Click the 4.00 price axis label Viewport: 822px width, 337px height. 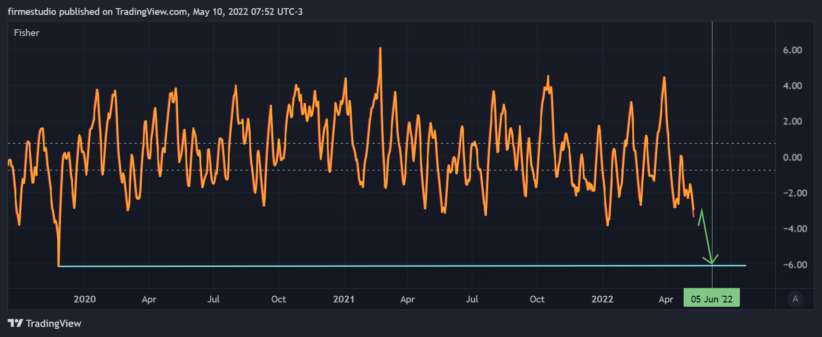792,85
